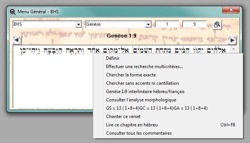Click the app logo in title bar
This screenshot has height=143, width=250.
click(x=12, y=12)
